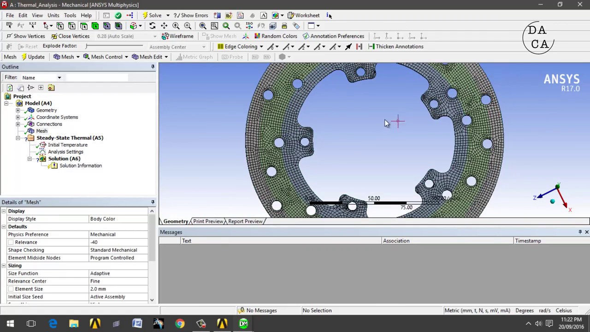Click Show Errors toolbar item
This screenshot has height=332, width=590.
pos(190,15)
